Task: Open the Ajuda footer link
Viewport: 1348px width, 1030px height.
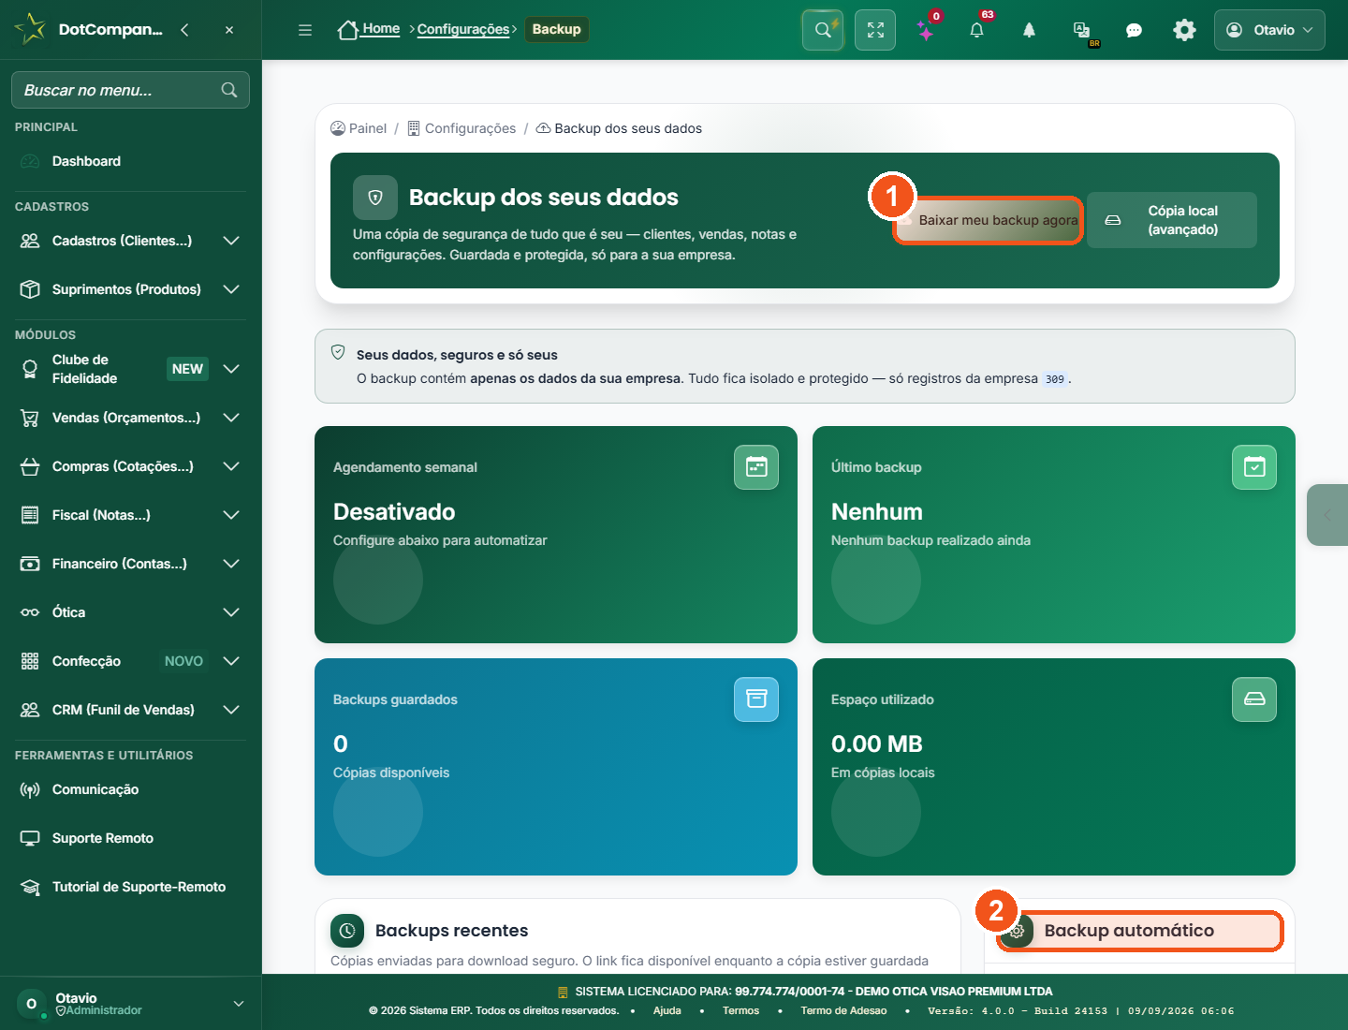Action: [x=667, y=1010]
